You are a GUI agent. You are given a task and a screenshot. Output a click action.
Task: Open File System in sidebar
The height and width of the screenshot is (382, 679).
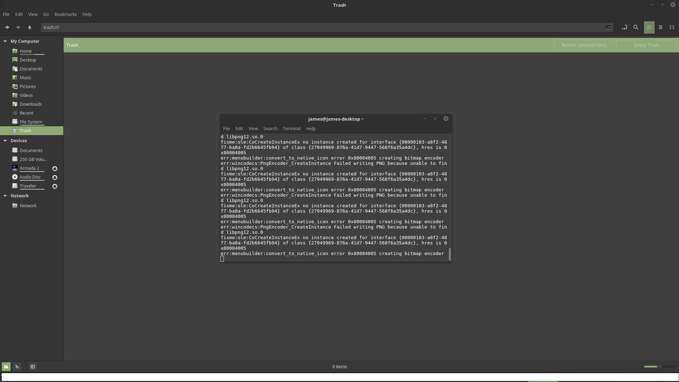(x=31, y=122)
